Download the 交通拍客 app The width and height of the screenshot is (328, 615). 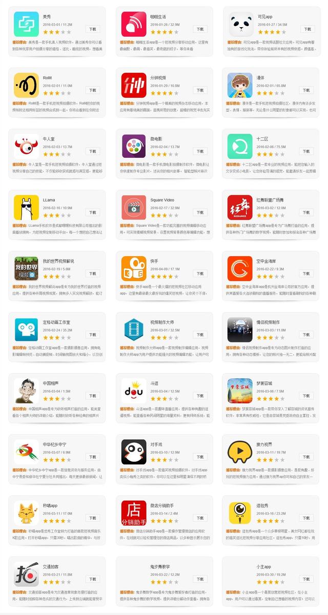(93, 579)
